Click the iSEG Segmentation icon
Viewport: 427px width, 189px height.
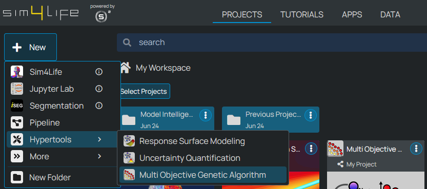point(17,106)
